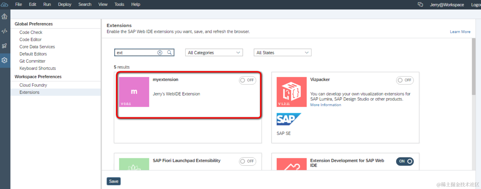The image size is (481, 189).
Task: Open the All States dropdown
Action: tap(282, 52)
